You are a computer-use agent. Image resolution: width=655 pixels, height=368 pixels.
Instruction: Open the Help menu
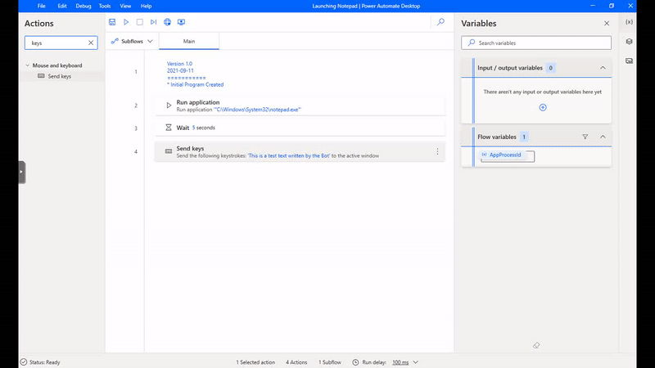[x=146, y=6]
